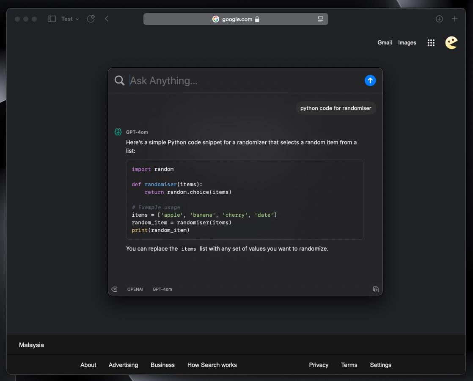Image resolution: width=473 pixels, height=381 pixels.
Task: Open the Google account avatar
Action: [451, 43]
